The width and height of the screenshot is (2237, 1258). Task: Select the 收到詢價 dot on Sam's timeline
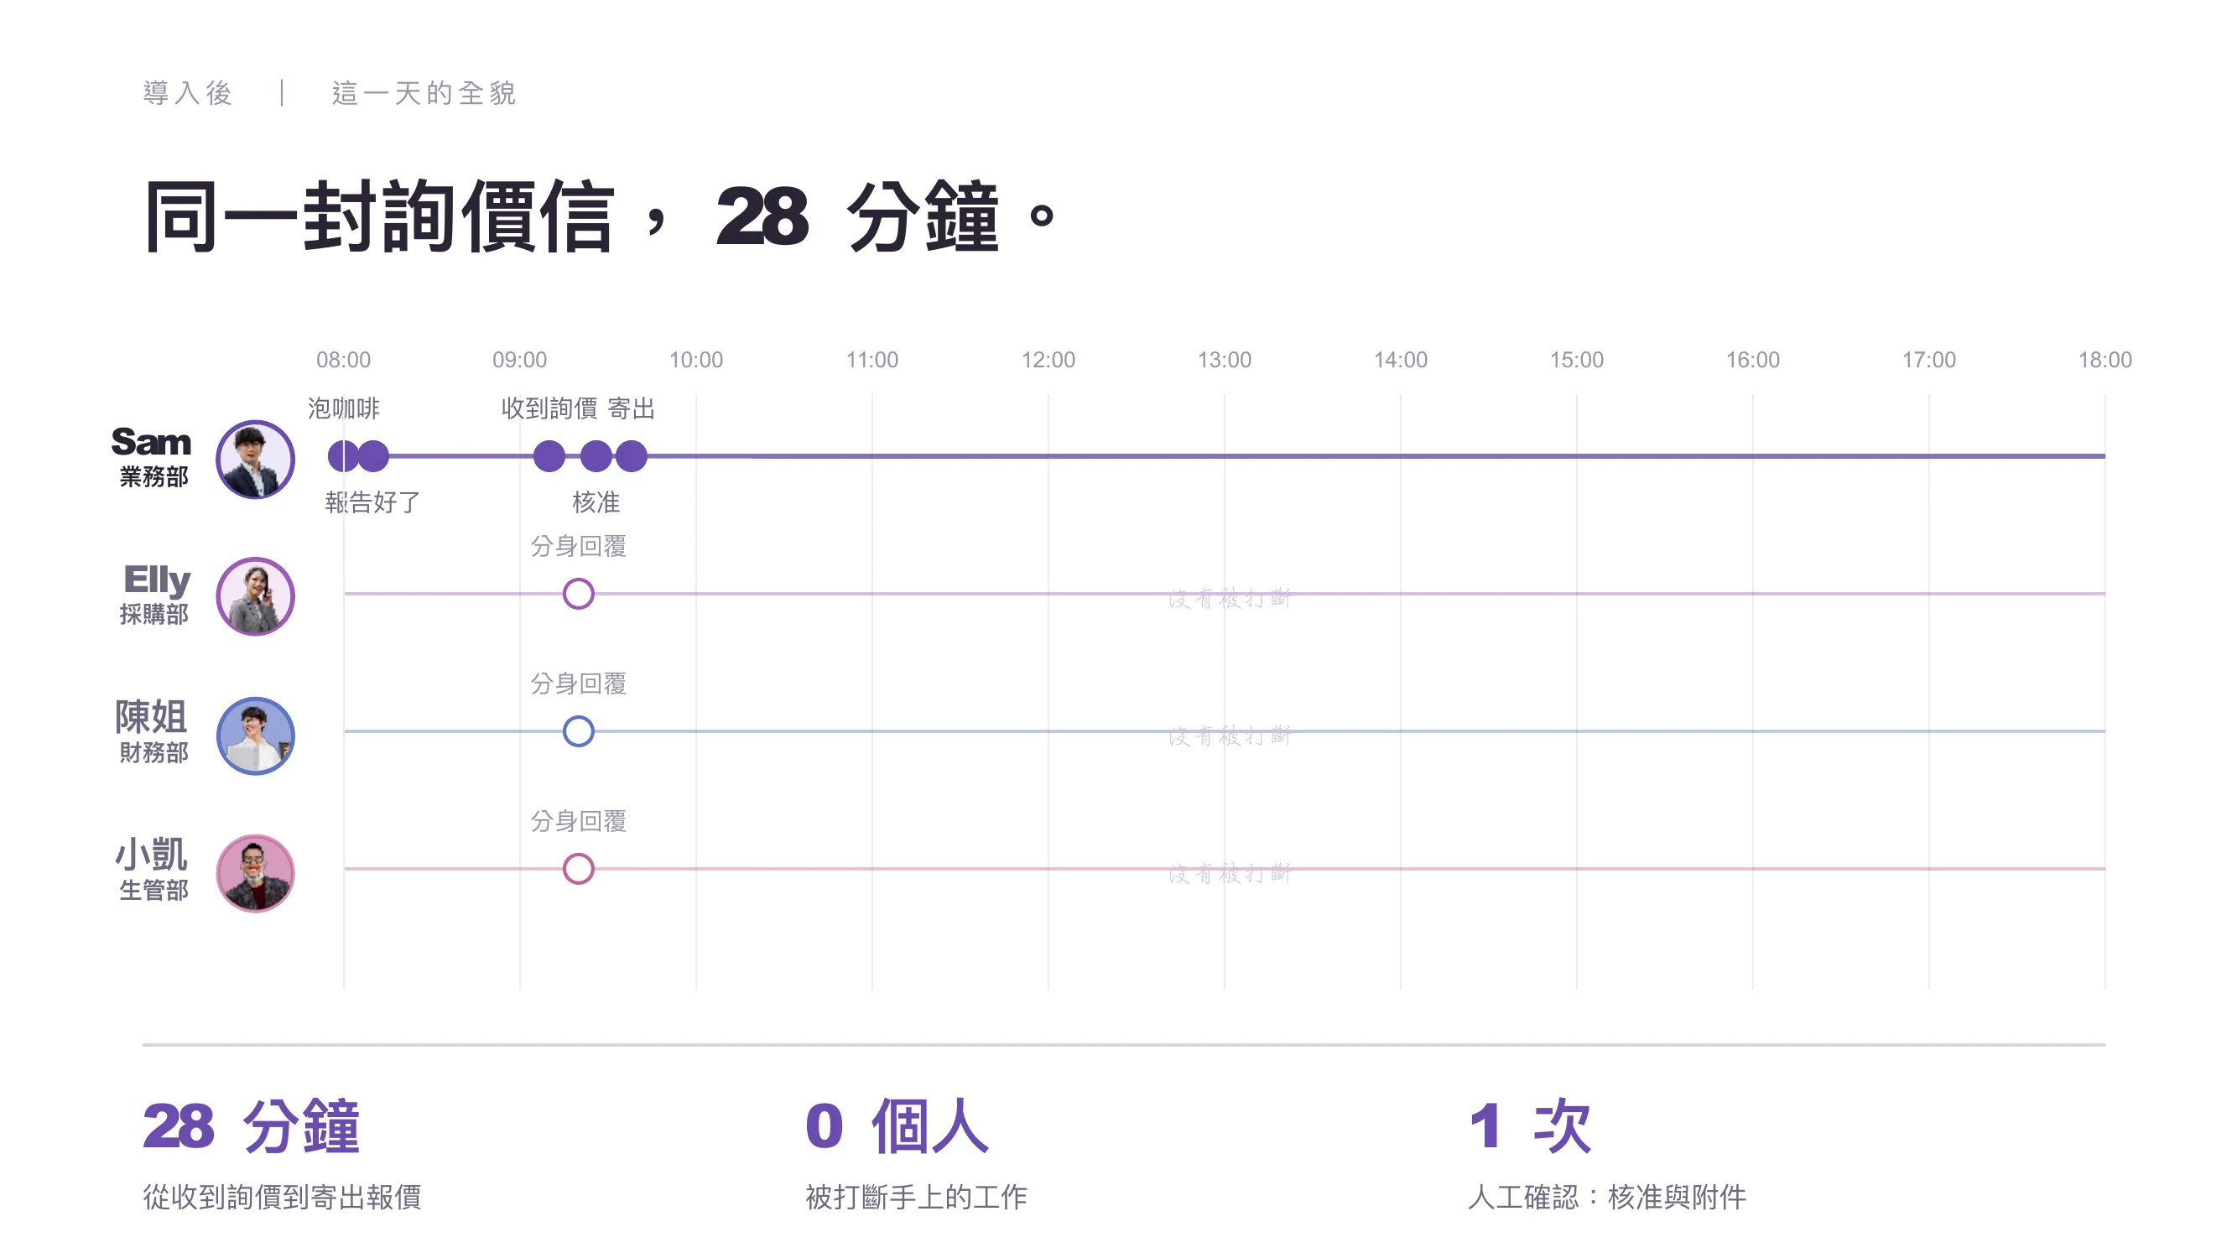point(549,455)
